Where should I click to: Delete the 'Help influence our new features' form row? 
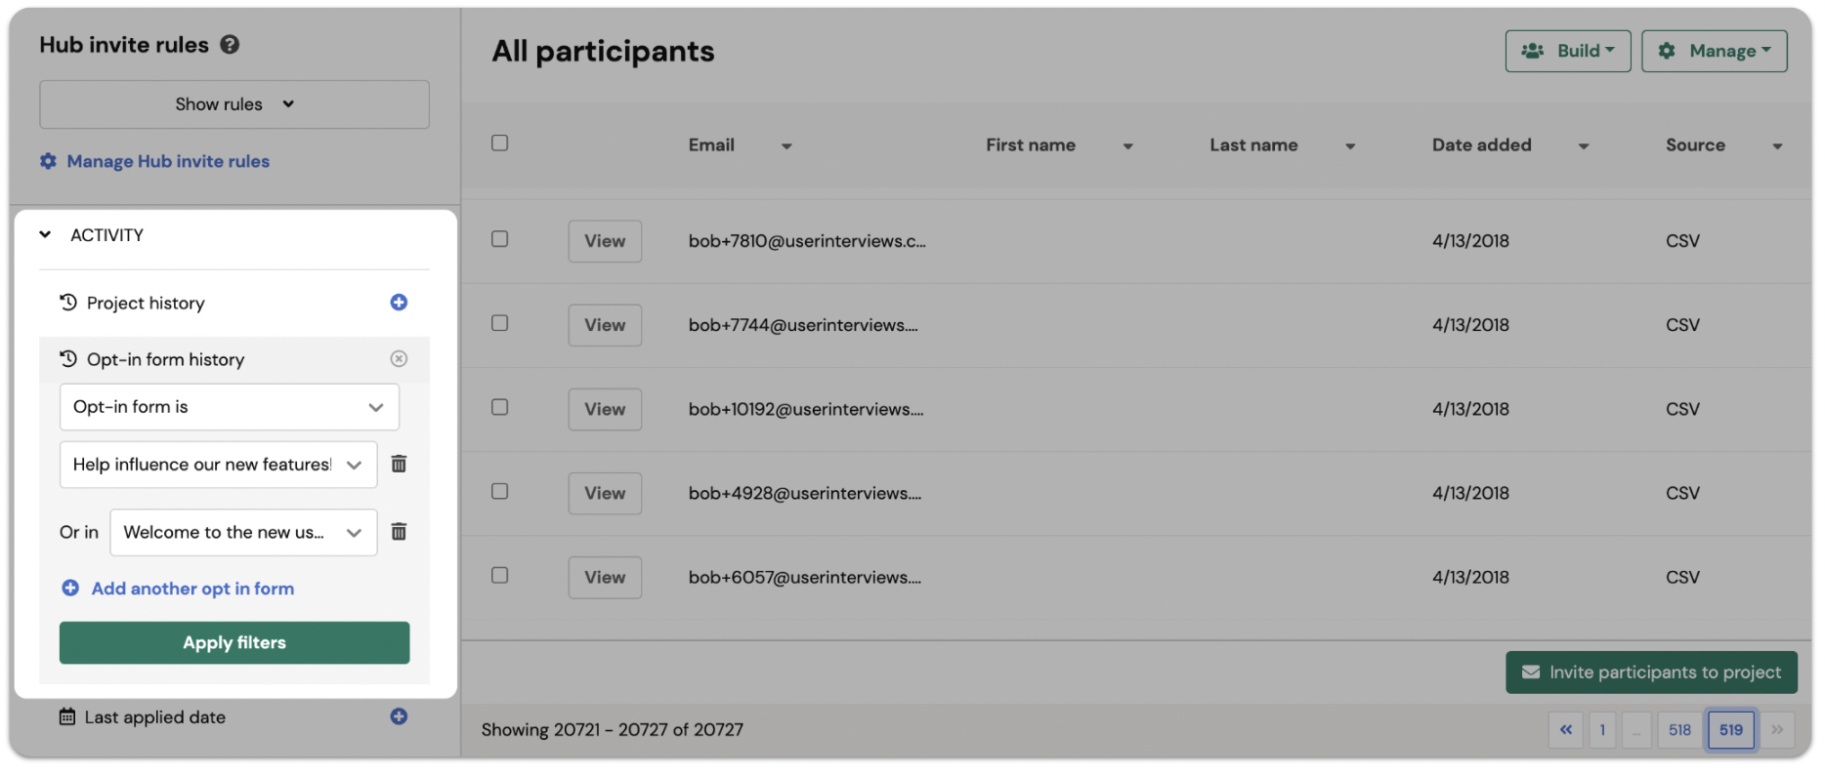click(x=399, y=464)
